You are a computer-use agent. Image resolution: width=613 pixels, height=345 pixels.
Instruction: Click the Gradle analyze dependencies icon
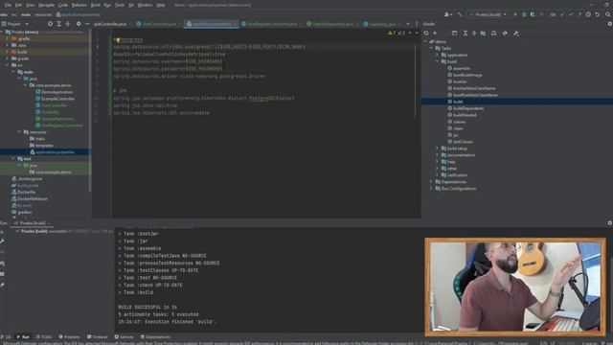[494, 34]
